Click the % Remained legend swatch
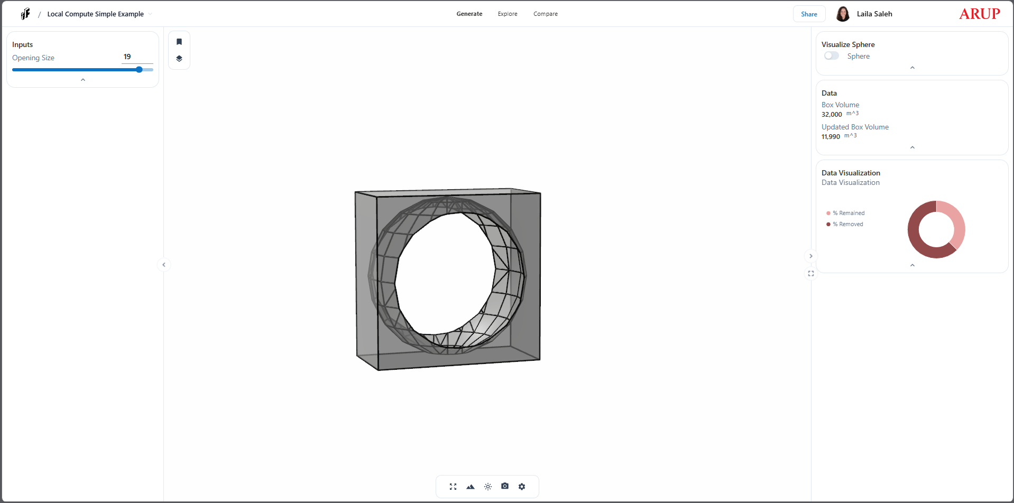The height and width of the screenshot is (503, 1014). [x=828, y=213]
